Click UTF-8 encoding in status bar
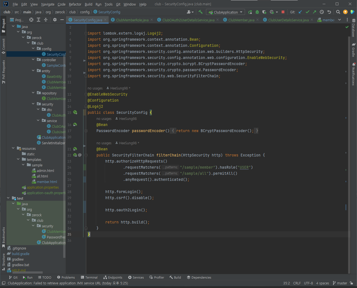 pos(308,283)
